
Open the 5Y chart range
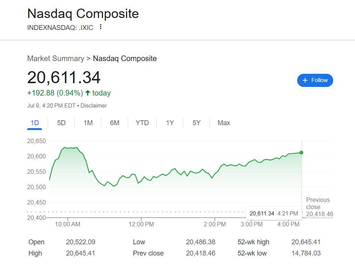pos(196,123)
